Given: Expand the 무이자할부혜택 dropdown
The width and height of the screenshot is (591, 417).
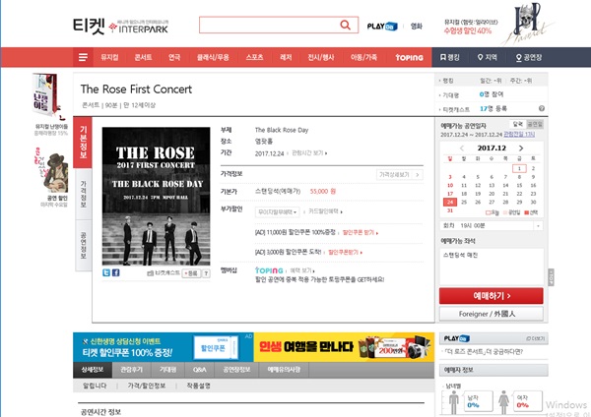Looking at the screenshot, I should point(277,212).
